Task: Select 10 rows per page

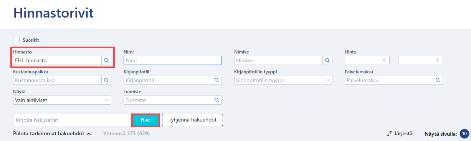Action: pos(464,134)
